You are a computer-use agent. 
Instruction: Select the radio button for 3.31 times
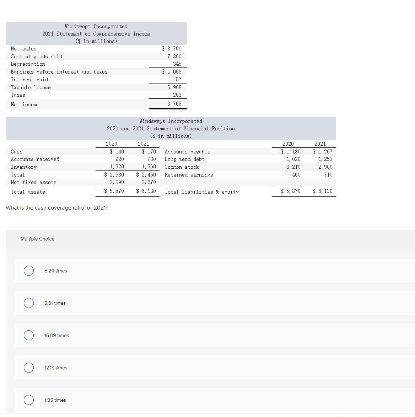click(x=28, y=303)
